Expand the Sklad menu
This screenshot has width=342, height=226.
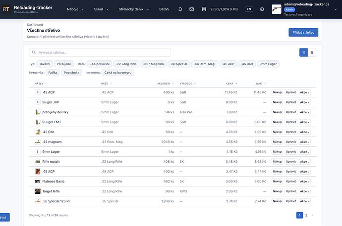coord(101,9)
